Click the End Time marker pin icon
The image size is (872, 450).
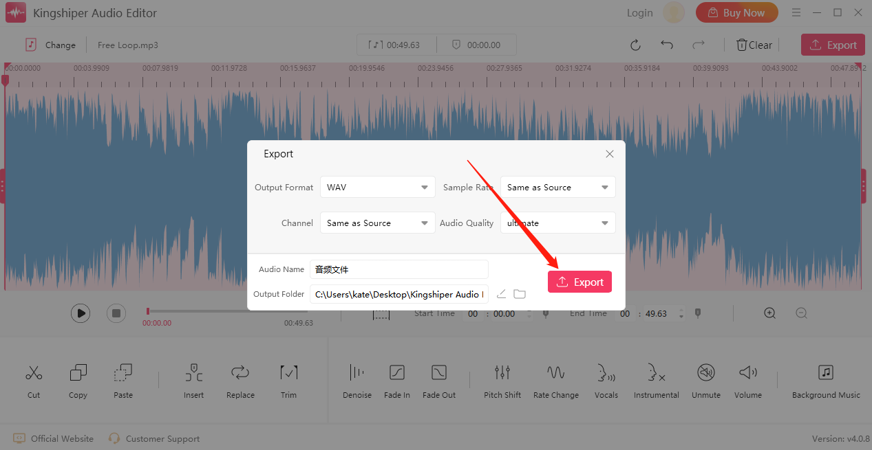tap(698, 313)
